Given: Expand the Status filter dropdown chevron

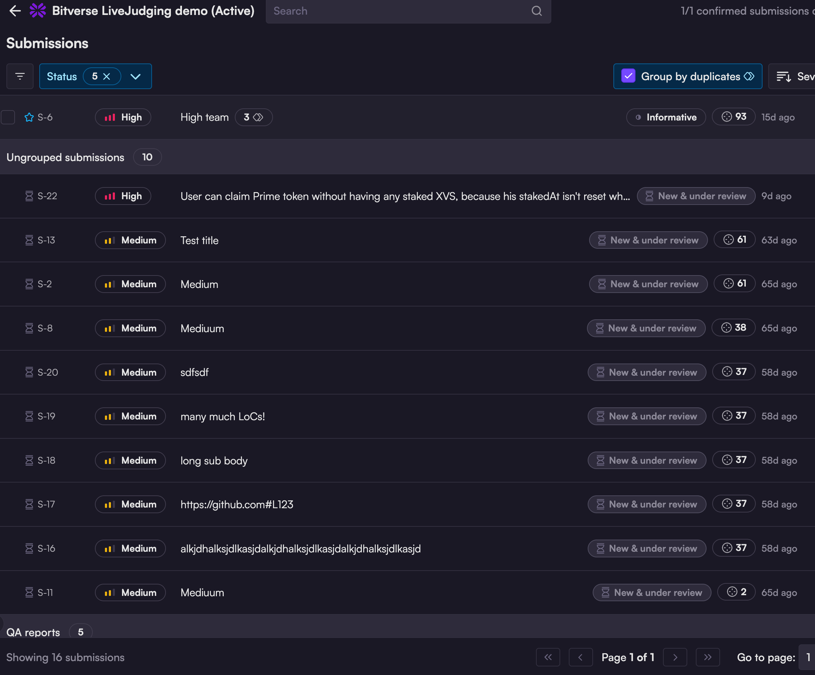Looking at the screenshot, I should [136, 76].
